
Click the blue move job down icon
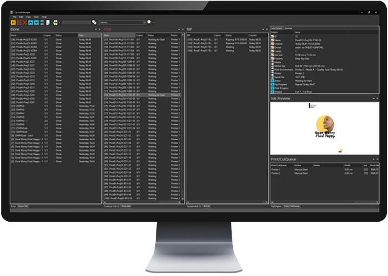37,22
